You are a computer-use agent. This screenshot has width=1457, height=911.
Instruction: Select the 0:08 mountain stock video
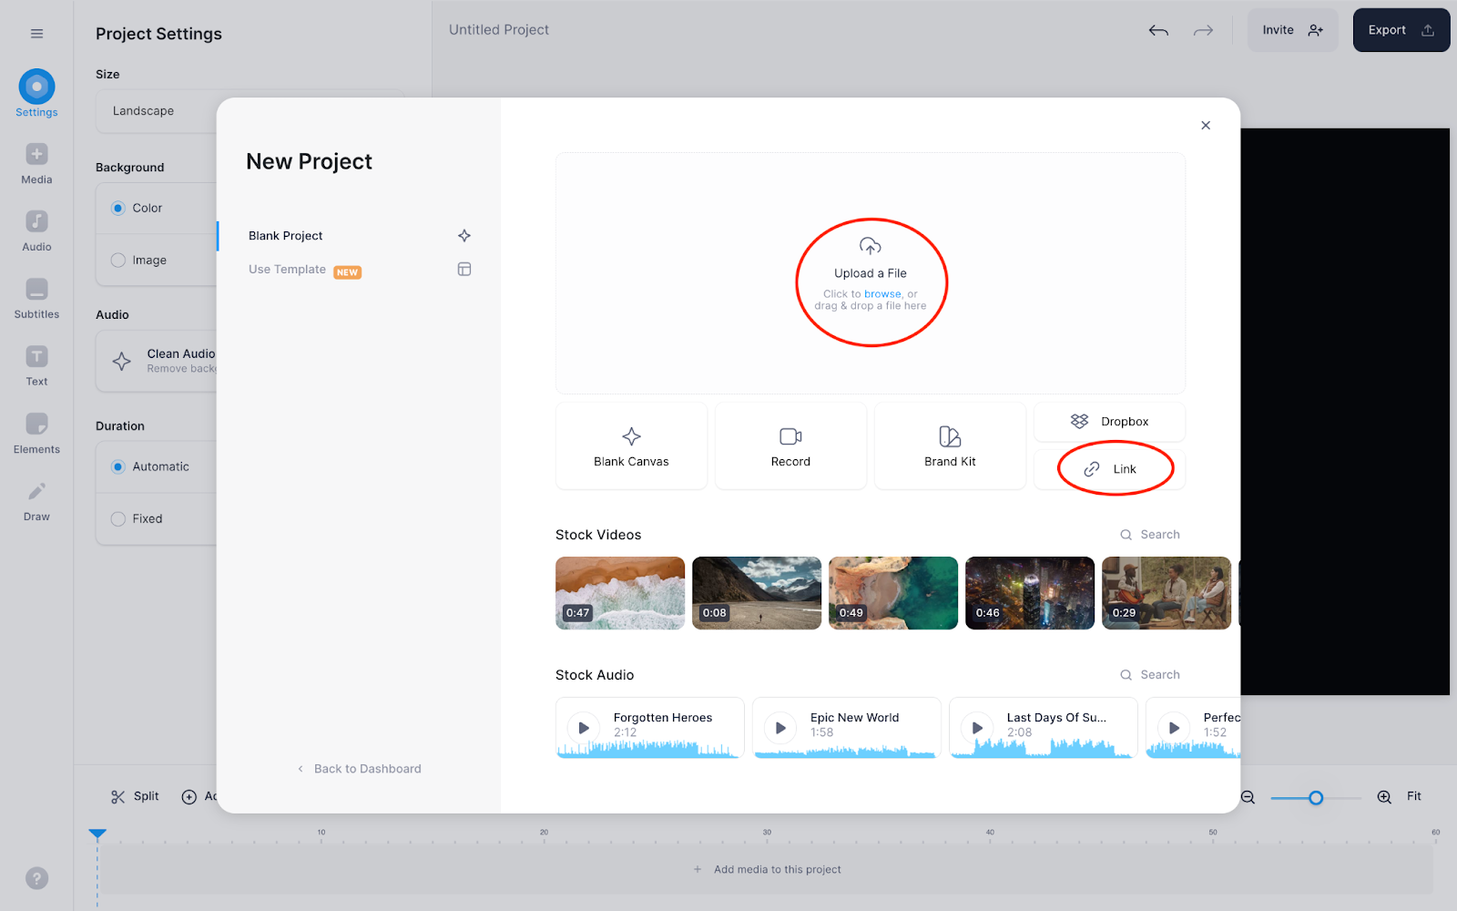coord(757,593)
